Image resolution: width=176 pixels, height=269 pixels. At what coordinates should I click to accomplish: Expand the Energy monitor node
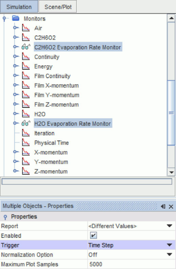pyautogui.click(x=15, y=66)
